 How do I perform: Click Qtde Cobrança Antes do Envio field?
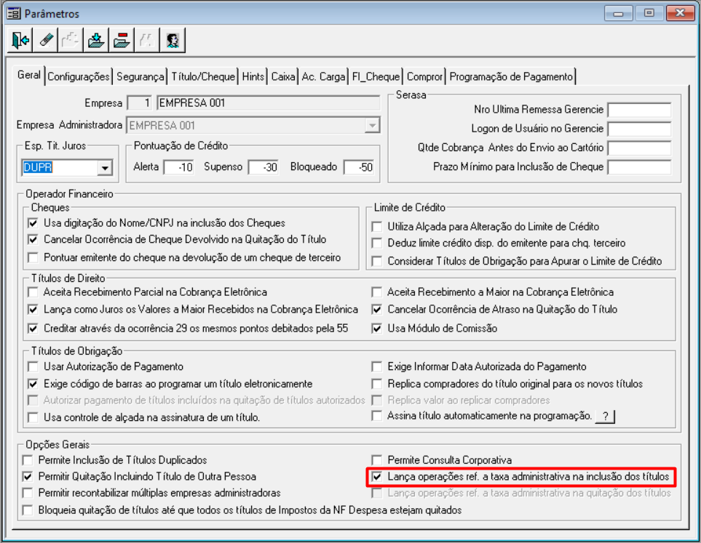pyautogui.click(x=639, y=148)
